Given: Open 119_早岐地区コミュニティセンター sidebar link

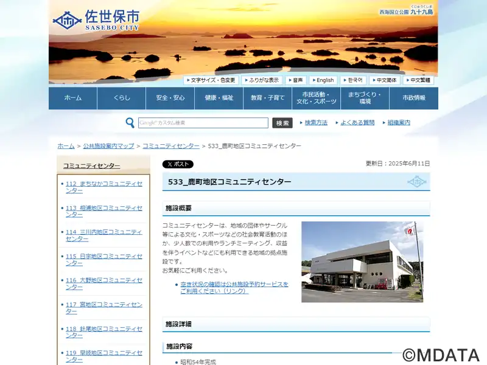Looking at the screenshot, I should pos(103,356).
